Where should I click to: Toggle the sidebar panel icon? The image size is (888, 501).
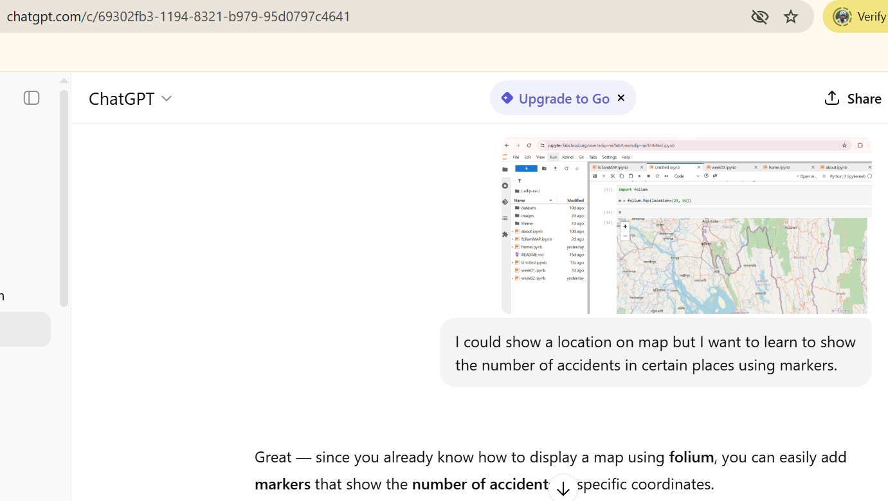click(x=32, y=98)
